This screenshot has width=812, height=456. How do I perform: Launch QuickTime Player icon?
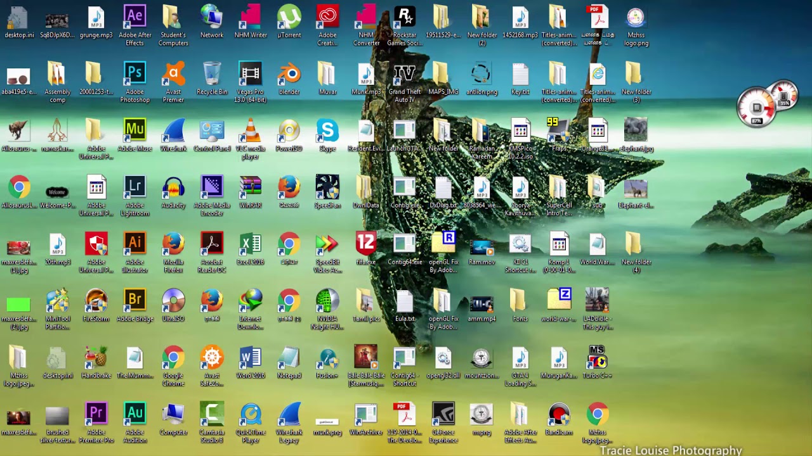tap(250, 423)
